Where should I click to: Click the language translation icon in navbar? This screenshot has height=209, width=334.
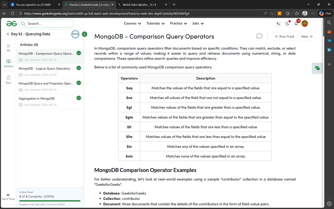278,23
